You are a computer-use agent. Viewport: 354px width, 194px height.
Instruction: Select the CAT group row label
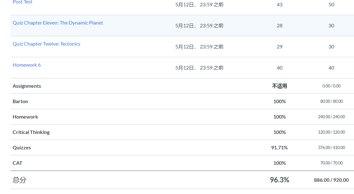tap(17, 163)
